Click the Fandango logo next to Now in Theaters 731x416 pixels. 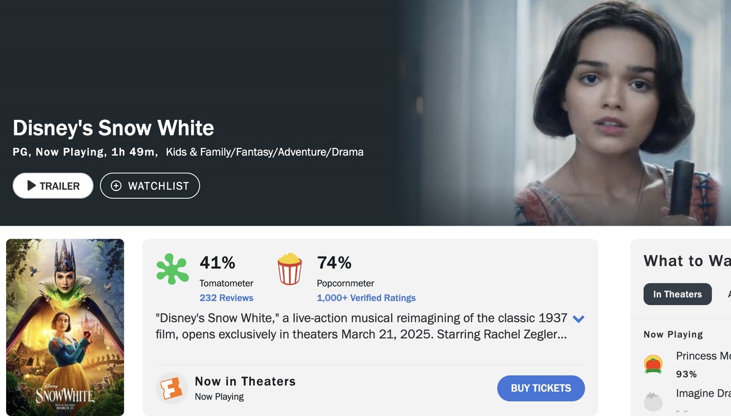pyautogui.click(x=171, y=387)
